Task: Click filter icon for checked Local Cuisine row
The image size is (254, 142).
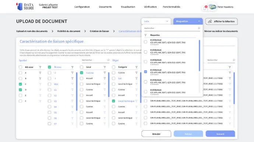Action: [105, 73]
